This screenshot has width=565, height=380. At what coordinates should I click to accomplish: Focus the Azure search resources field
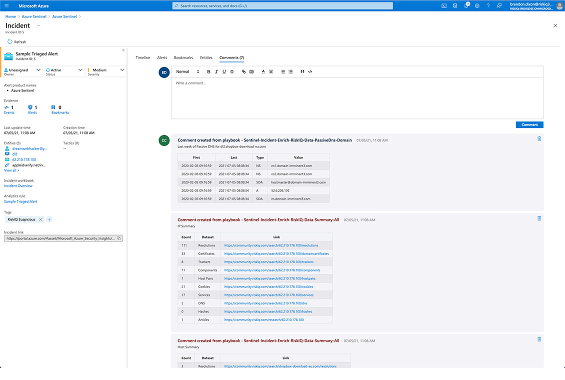pos(282,6)
